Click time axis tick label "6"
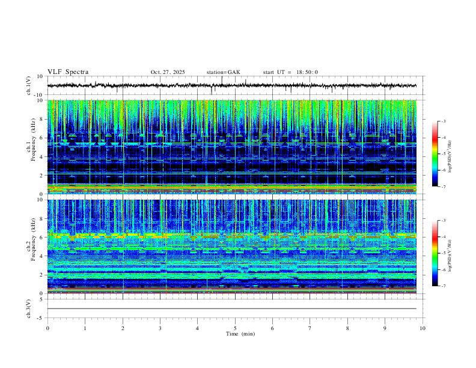Screen dimensions: 476x368 coord(273,328)
